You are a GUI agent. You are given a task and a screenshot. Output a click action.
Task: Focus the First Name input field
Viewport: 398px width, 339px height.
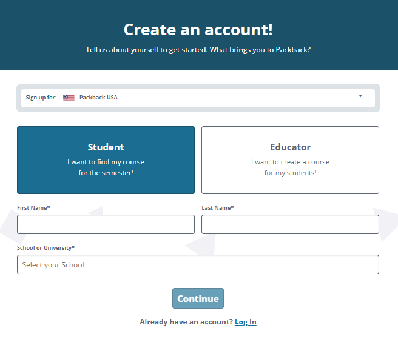(x=106, y=224)
